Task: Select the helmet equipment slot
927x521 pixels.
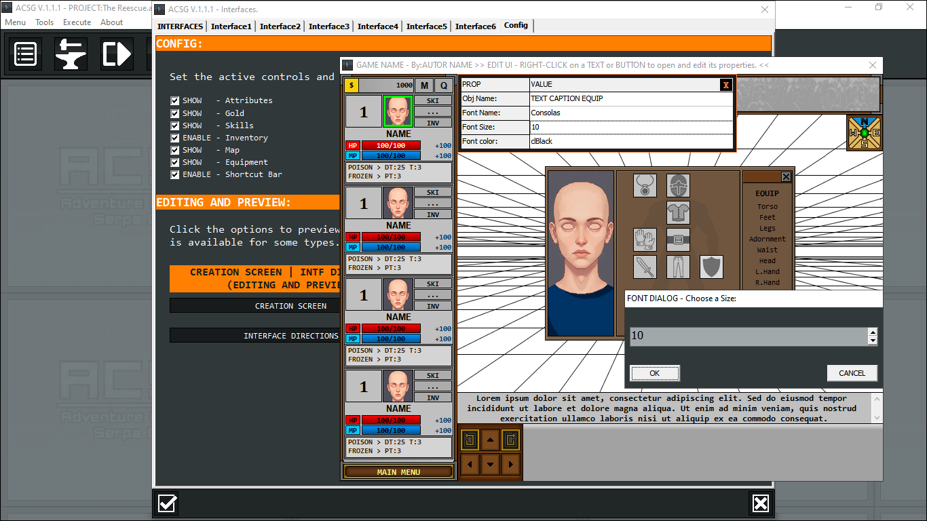Action: tap(678, 185)
